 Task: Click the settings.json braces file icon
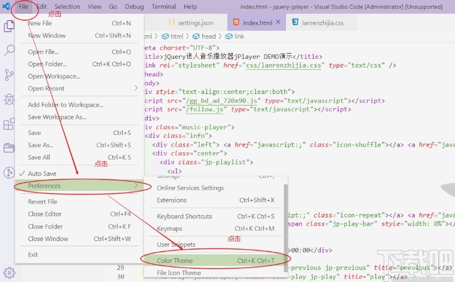click(x=171, y=22)
